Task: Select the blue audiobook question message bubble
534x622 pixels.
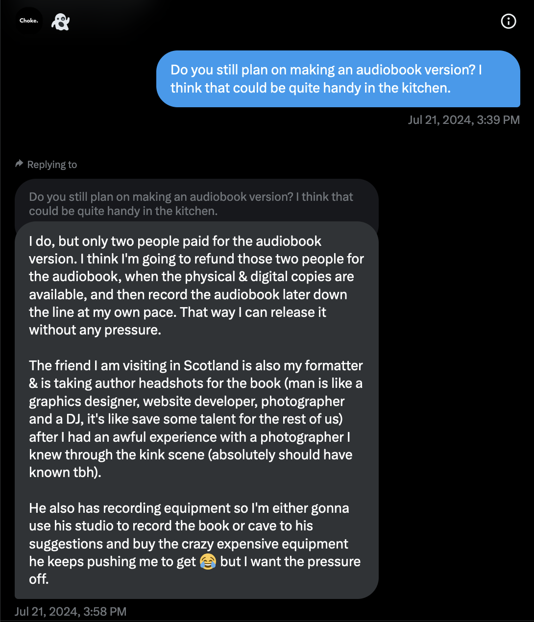Action: click(339, 79)
